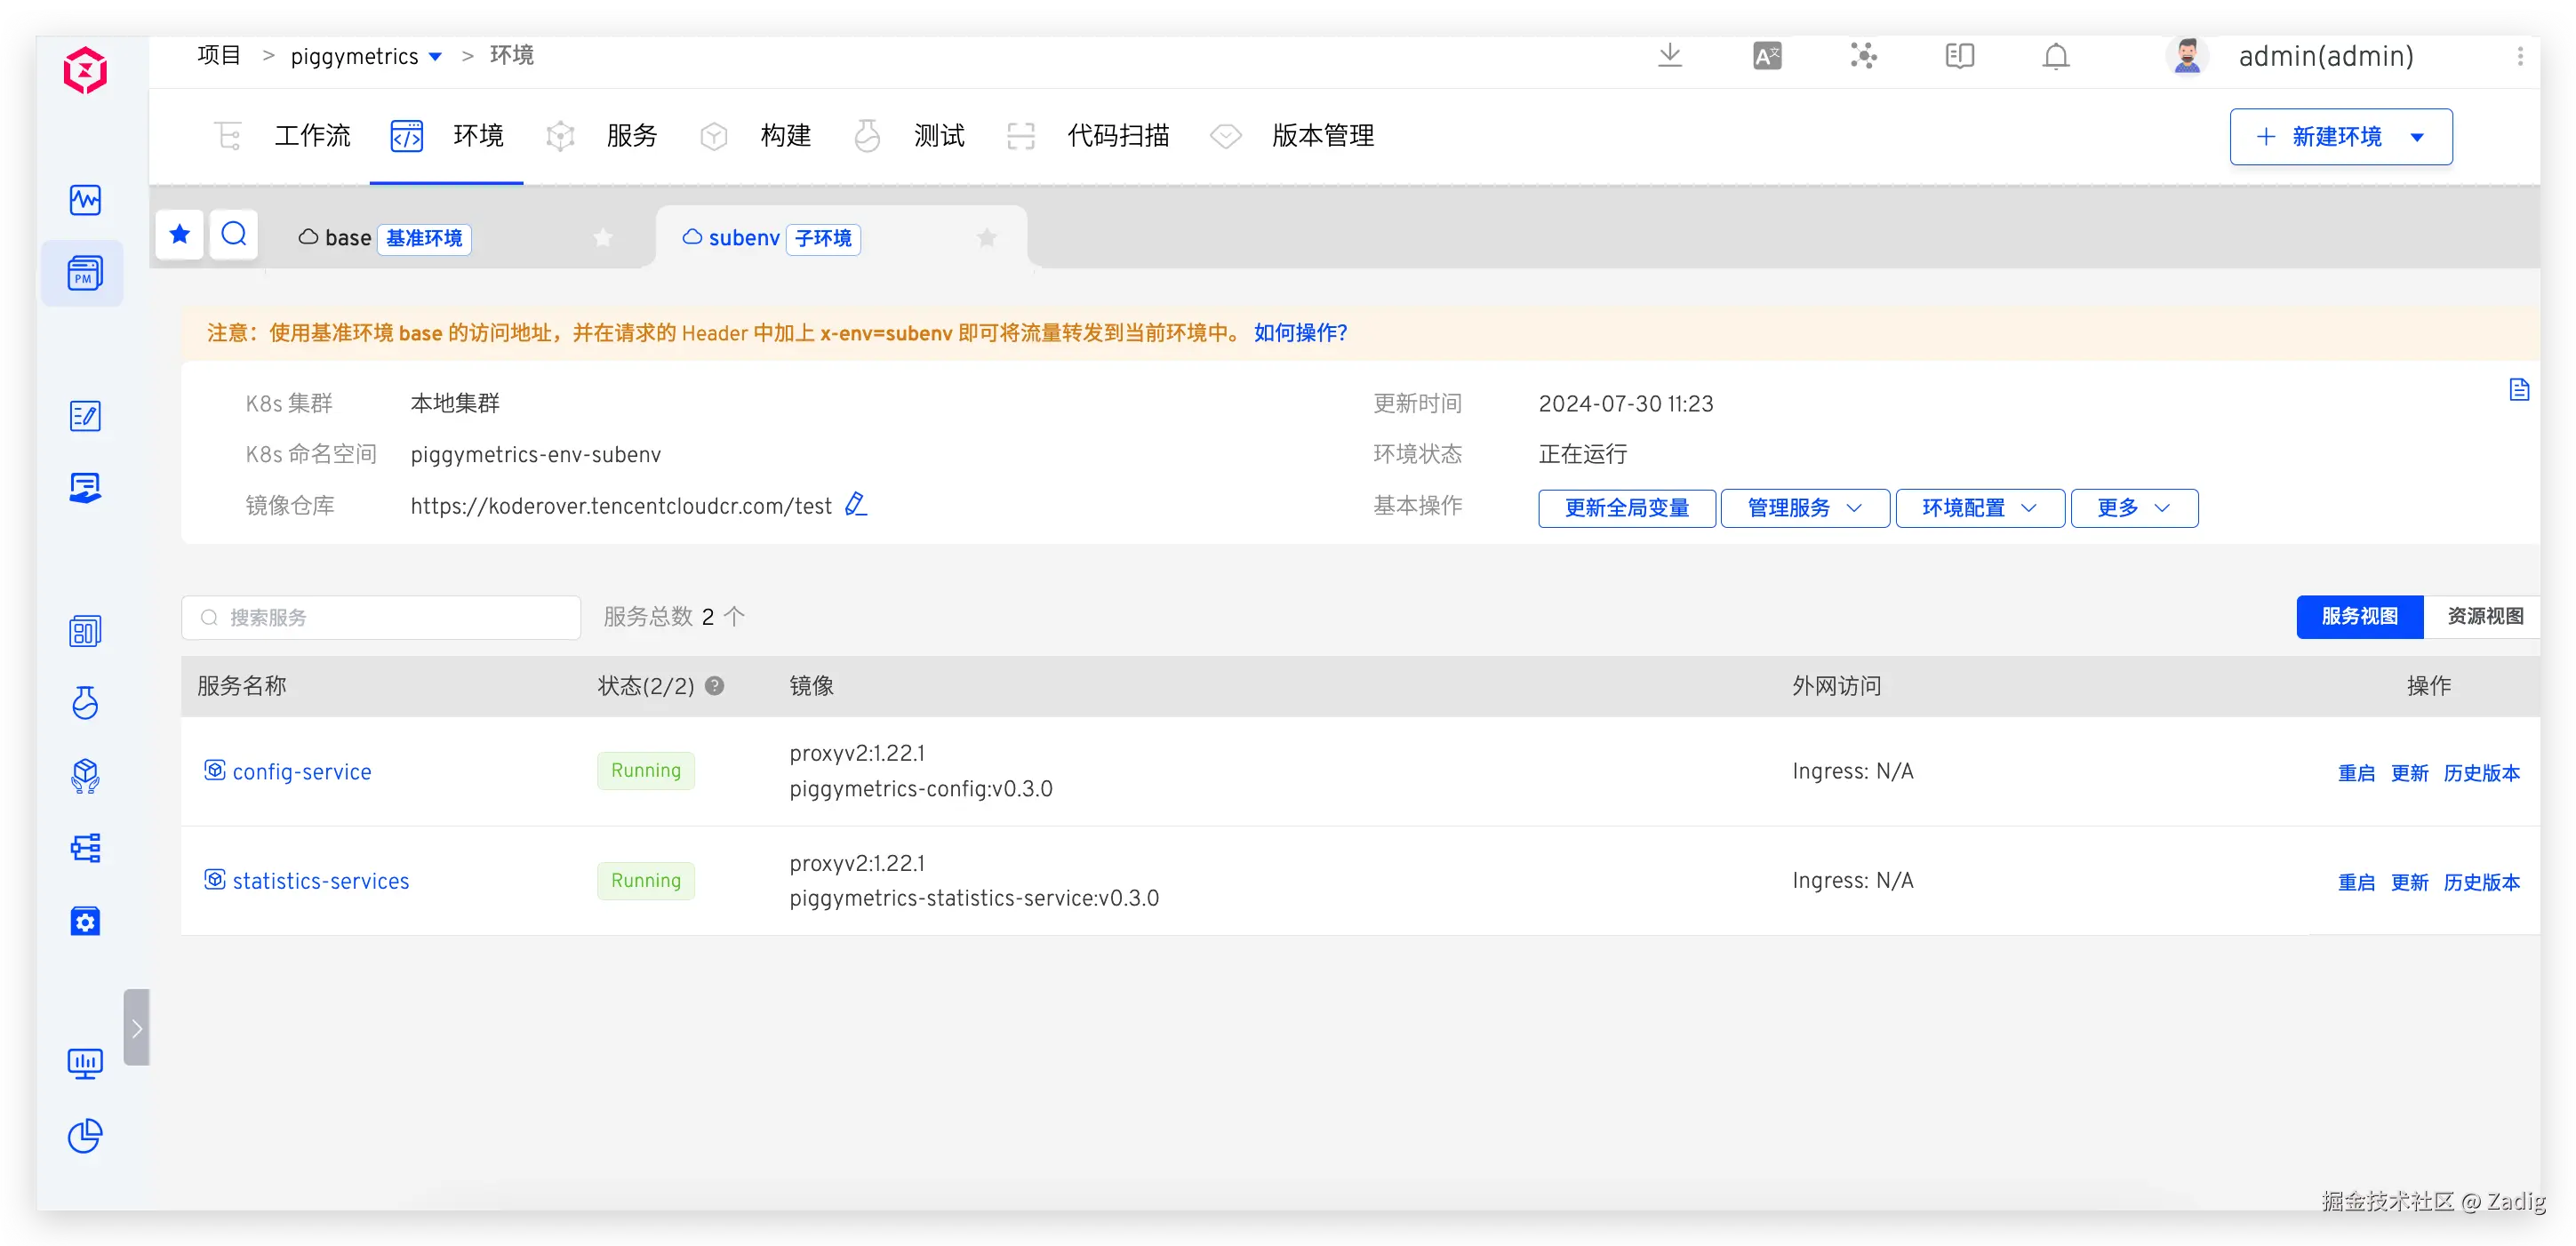Open the 管理服务 dropdown
2576x1246 pixels.
1804,508
